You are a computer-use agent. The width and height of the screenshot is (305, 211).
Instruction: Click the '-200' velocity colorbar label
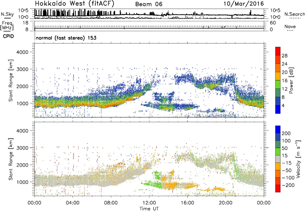[288, 185]
